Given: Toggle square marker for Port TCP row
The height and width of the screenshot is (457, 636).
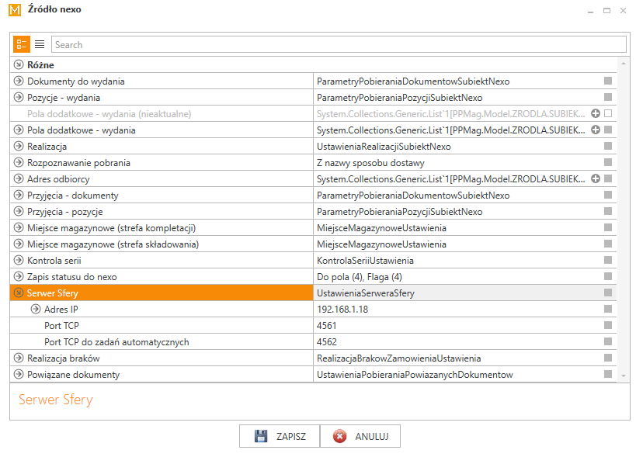Looking at the screenshot, I should (x=607, y=325).
